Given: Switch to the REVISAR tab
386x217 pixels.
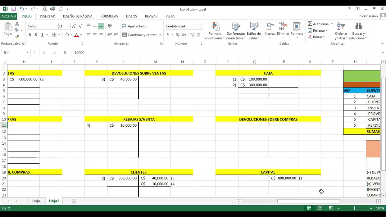Looking at the screenshot, I should coord(151,16).
